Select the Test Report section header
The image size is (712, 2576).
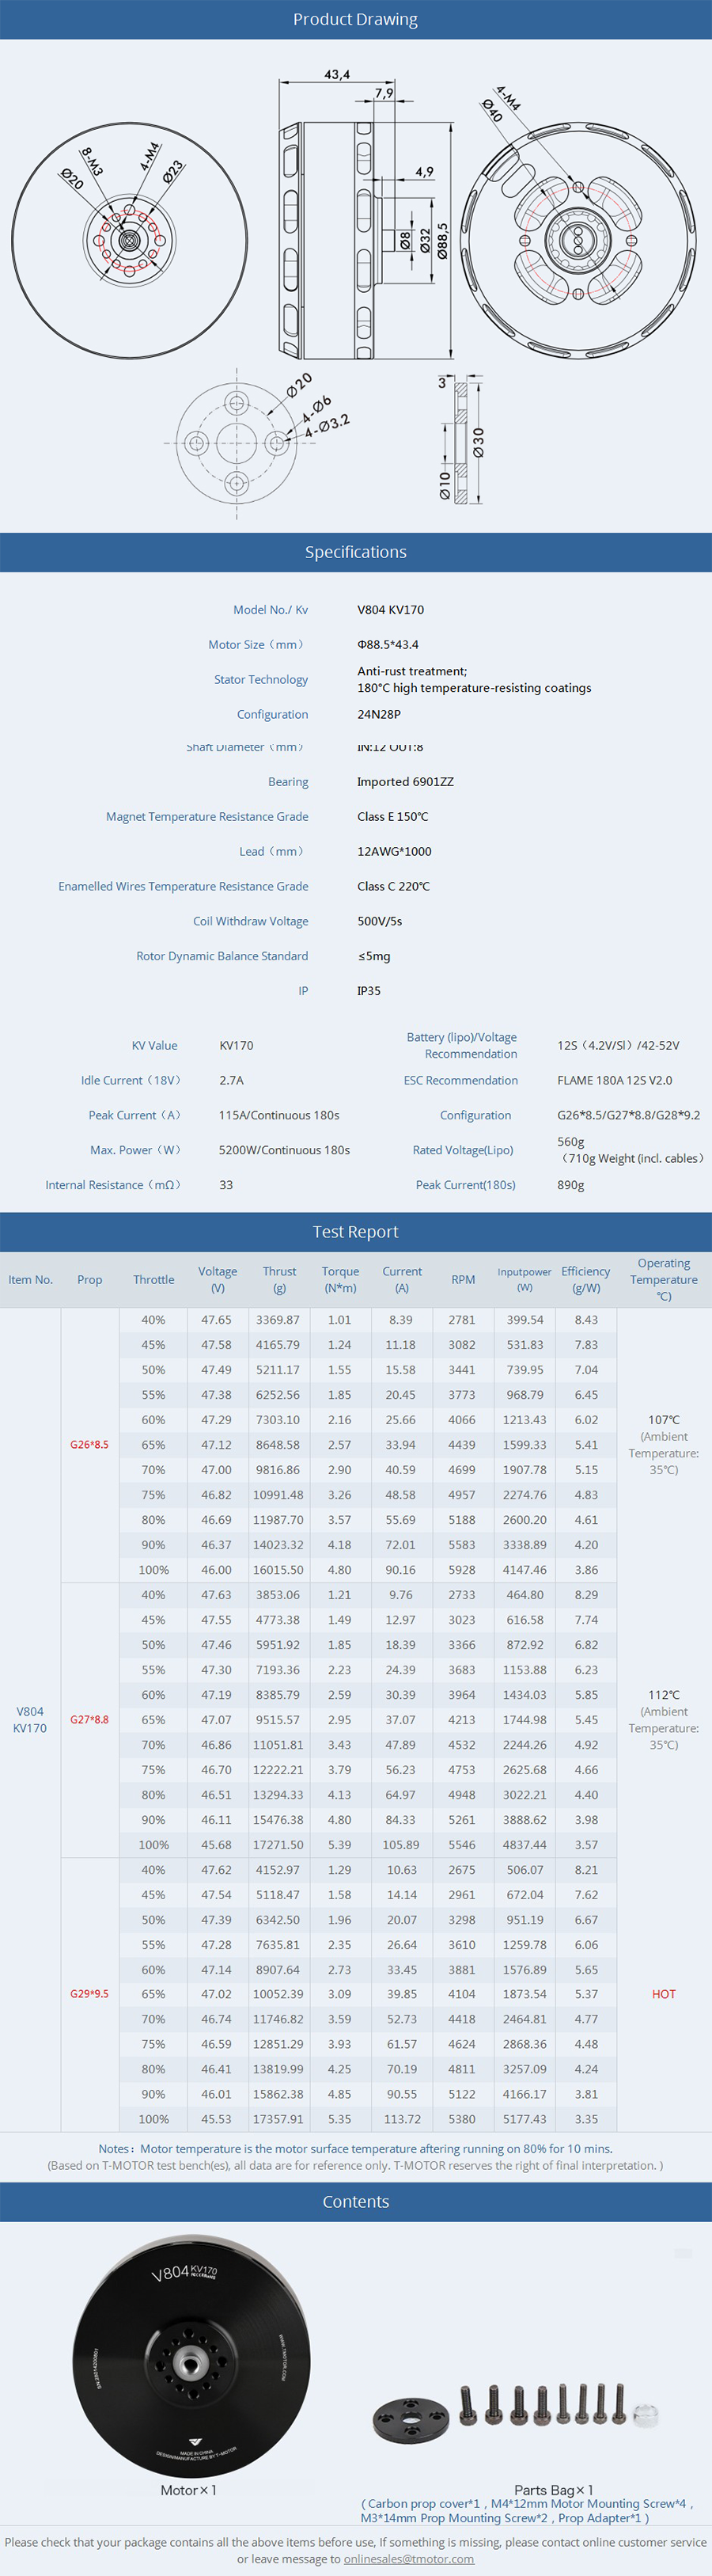[356, 1232]
